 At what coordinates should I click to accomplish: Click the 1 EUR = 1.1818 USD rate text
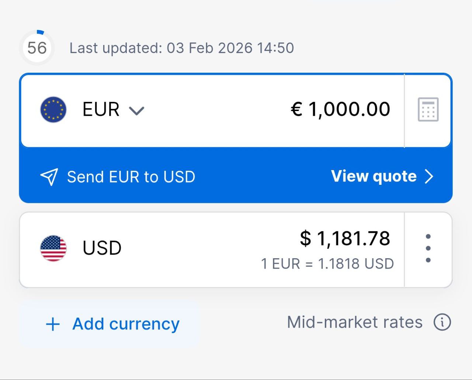click(x=327, y=264)
